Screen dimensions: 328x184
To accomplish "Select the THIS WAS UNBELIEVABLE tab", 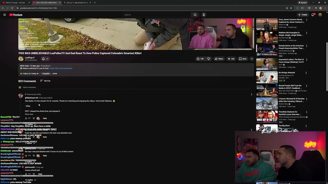I will 46,3.
